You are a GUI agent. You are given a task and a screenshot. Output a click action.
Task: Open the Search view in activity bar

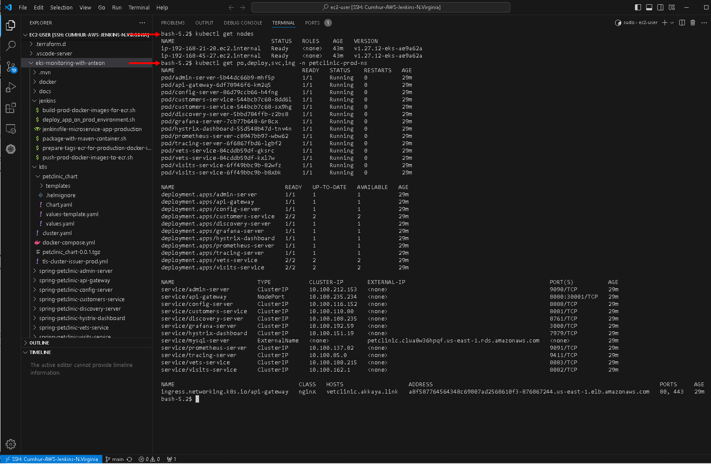click(11, 46)
